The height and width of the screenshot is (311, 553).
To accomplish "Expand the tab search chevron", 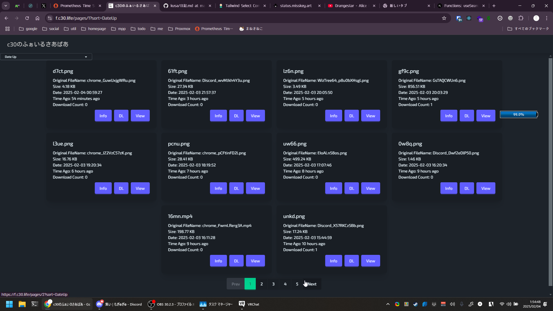I will click(5, 5).
